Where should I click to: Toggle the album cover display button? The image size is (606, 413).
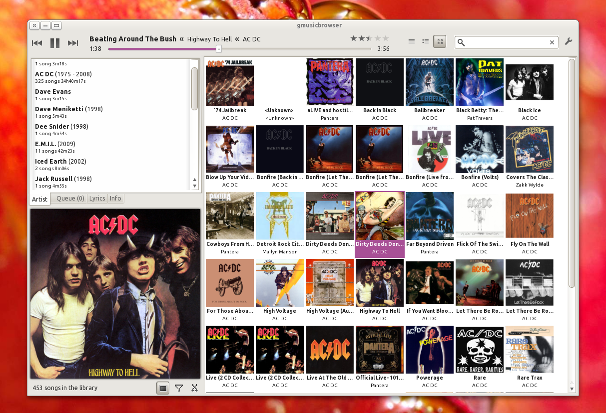[163, 388]
